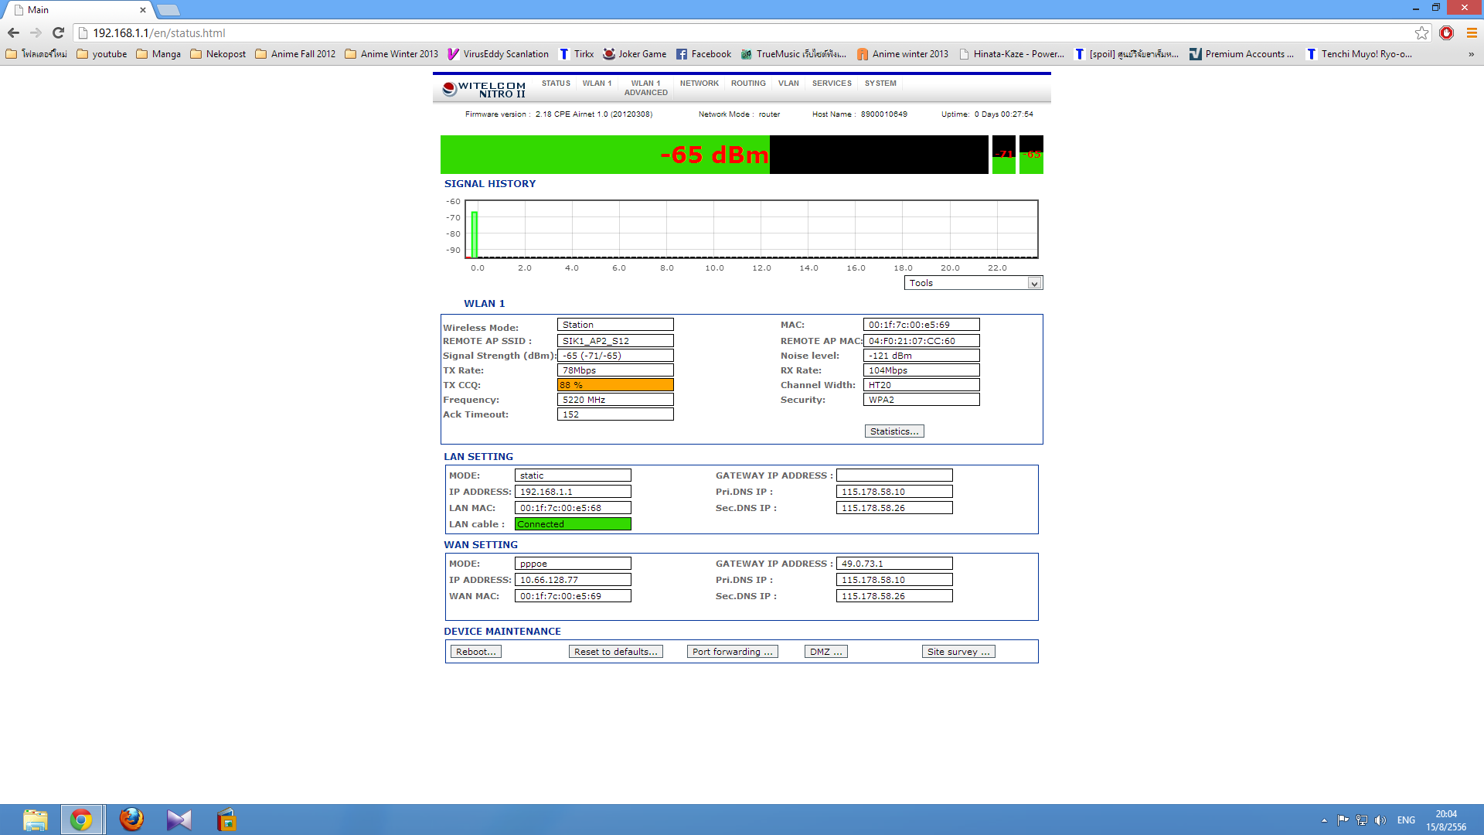
Task: Click the volume speaker tray icon
Action: pyautogui.click(x=1380, y=820)
